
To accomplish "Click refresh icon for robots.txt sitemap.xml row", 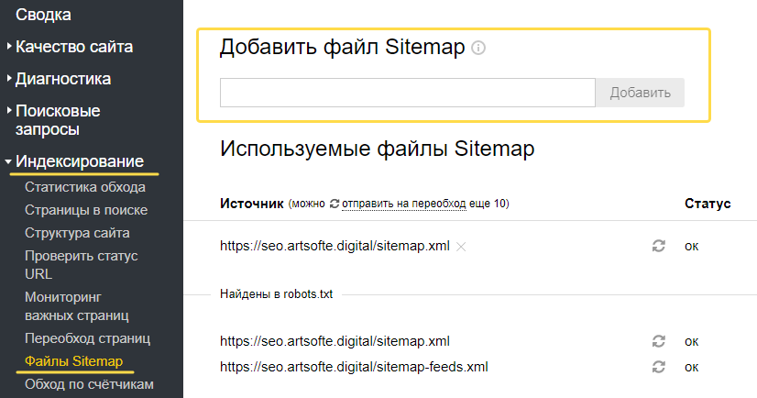I will pyautogui.click(x=657, y=341).
